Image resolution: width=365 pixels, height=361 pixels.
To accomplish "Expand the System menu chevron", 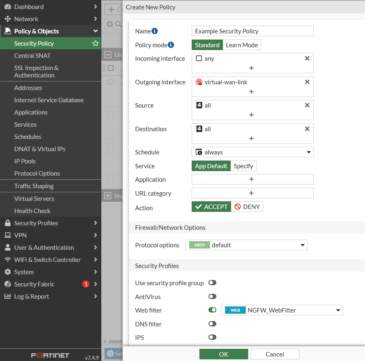I will [96, 272].
